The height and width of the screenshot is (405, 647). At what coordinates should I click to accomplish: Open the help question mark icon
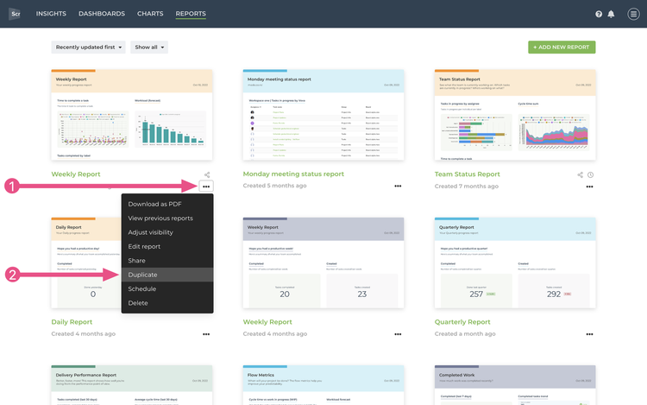coord(599,14)
